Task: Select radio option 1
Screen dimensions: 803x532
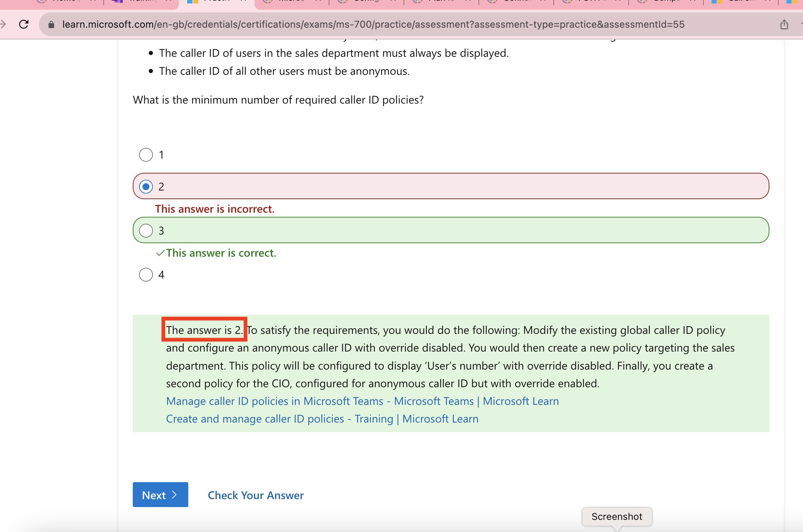Action: [146, 155]
